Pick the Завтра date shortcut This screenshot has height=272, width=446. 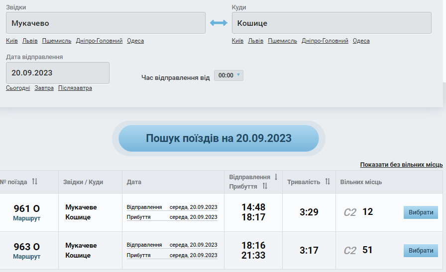[44, 88]
